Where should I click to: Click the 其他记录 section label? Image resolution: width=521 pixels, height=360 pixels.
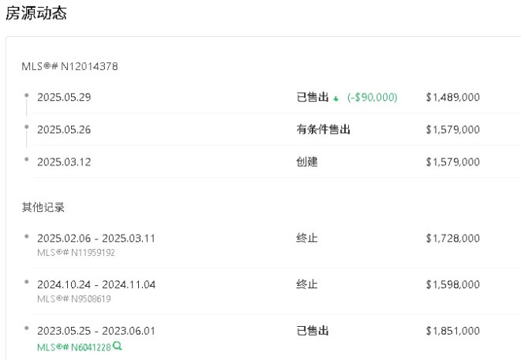(x=43, y=207)
